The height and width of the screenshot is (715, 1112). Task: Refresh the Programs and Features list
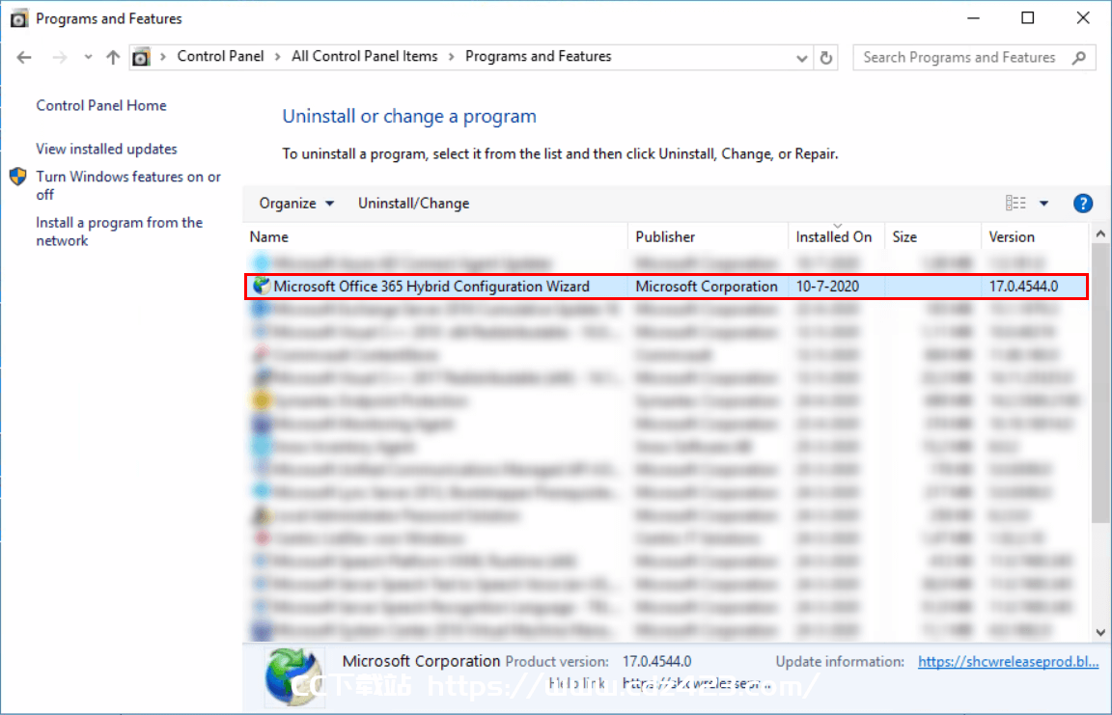[825, 58]
